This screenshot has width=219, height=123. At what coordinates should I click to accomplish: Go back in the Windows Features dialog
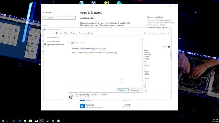(69, 43)
